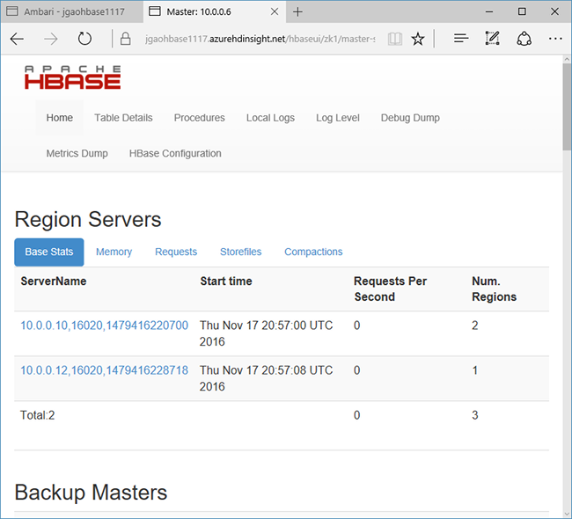Switch to the Memory tab
Image resolution: width=572 pixels, height=519 pixels.
point(114,252)
